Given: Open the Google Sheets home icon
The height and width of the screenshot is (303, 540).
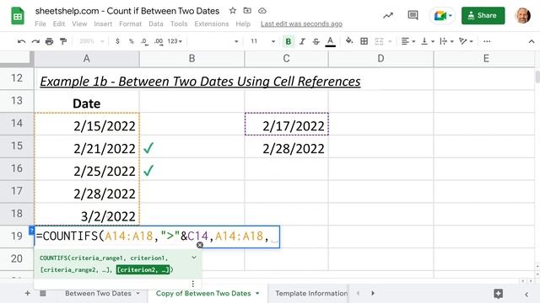Looking at the screenshot, I should (x=18, y=16).
